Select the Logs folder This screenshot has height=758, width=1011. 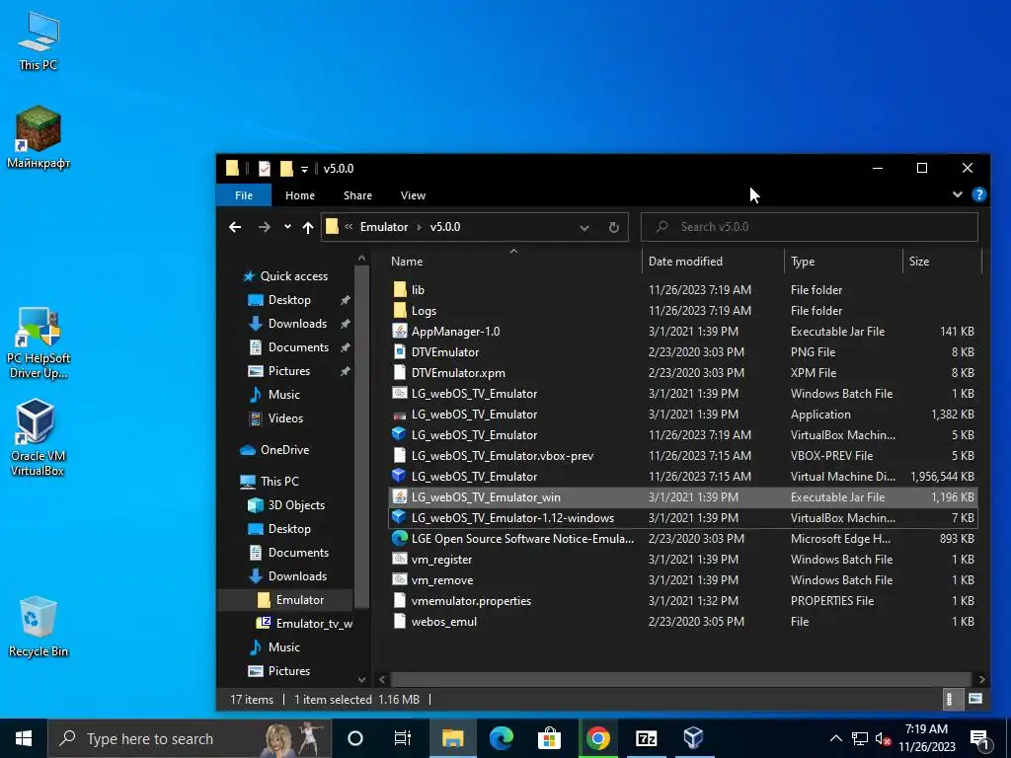pyautogui.click(x=683, y=311)
